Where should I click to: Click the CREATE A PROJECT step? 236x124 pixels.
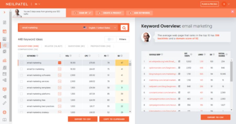110,13
